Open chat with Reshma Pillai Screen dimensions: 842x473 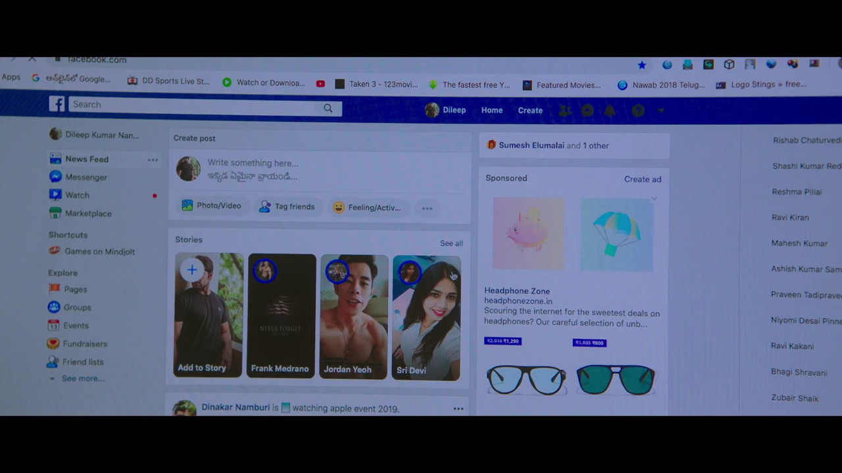[x=797, y=192]
